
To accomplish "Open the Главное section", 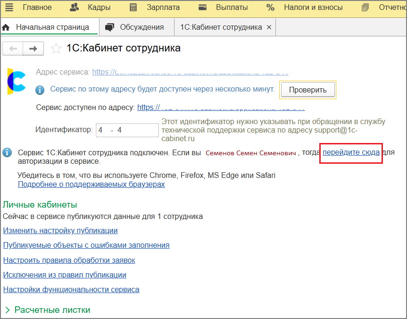I will click(37, 7).
